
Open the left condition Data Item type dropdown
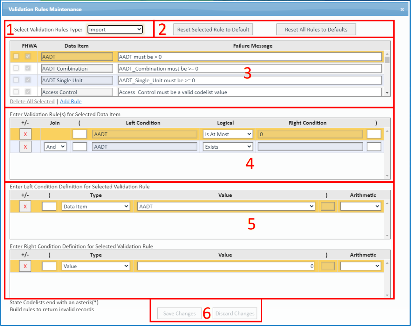(96, 206)
